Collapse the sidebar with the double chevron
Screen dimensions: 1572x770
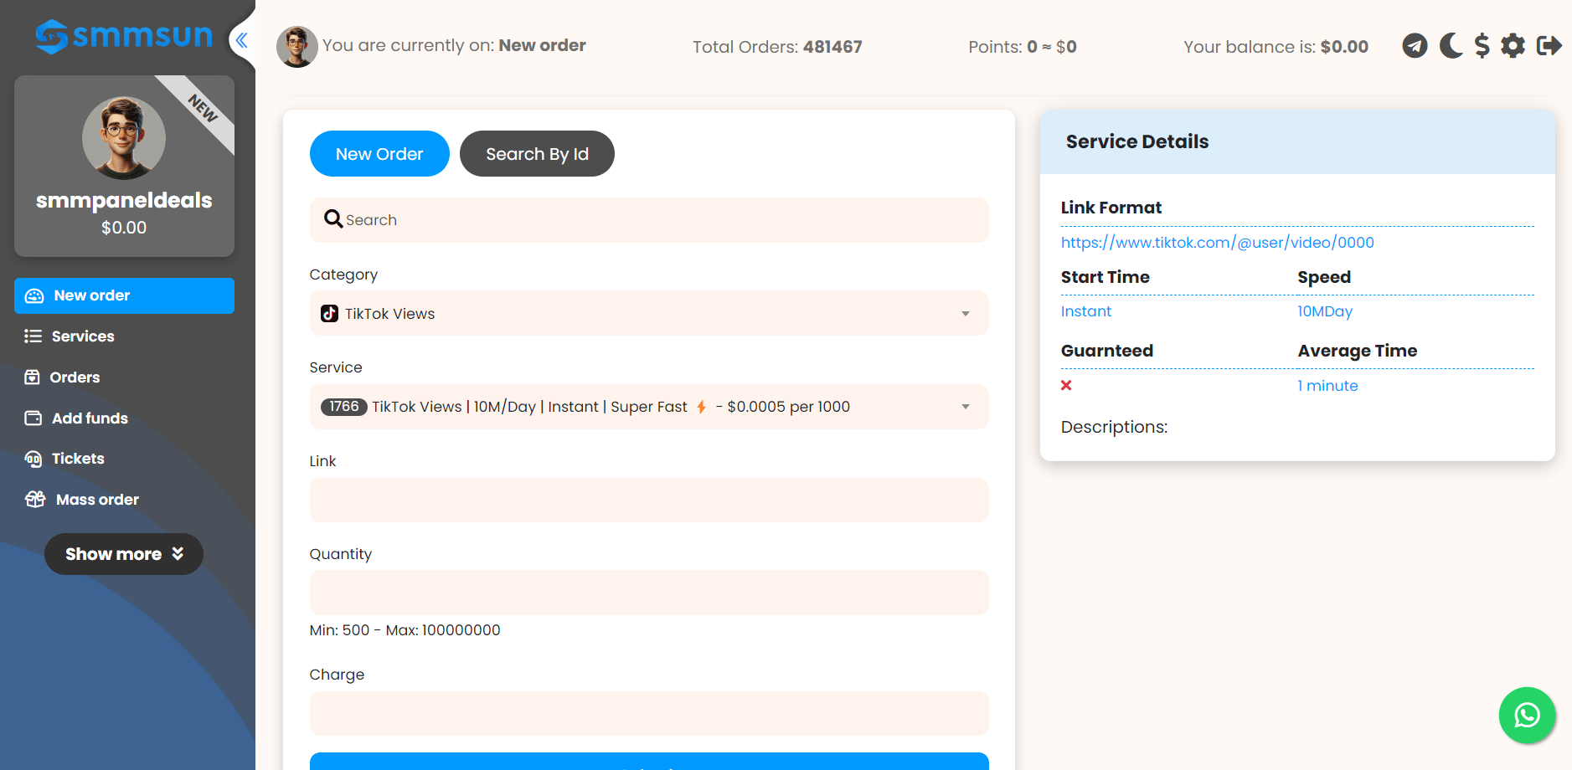[x=242, y=40]
